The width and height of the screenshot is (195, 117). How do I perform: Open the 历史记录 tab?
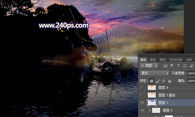click(x=175, y=60)
